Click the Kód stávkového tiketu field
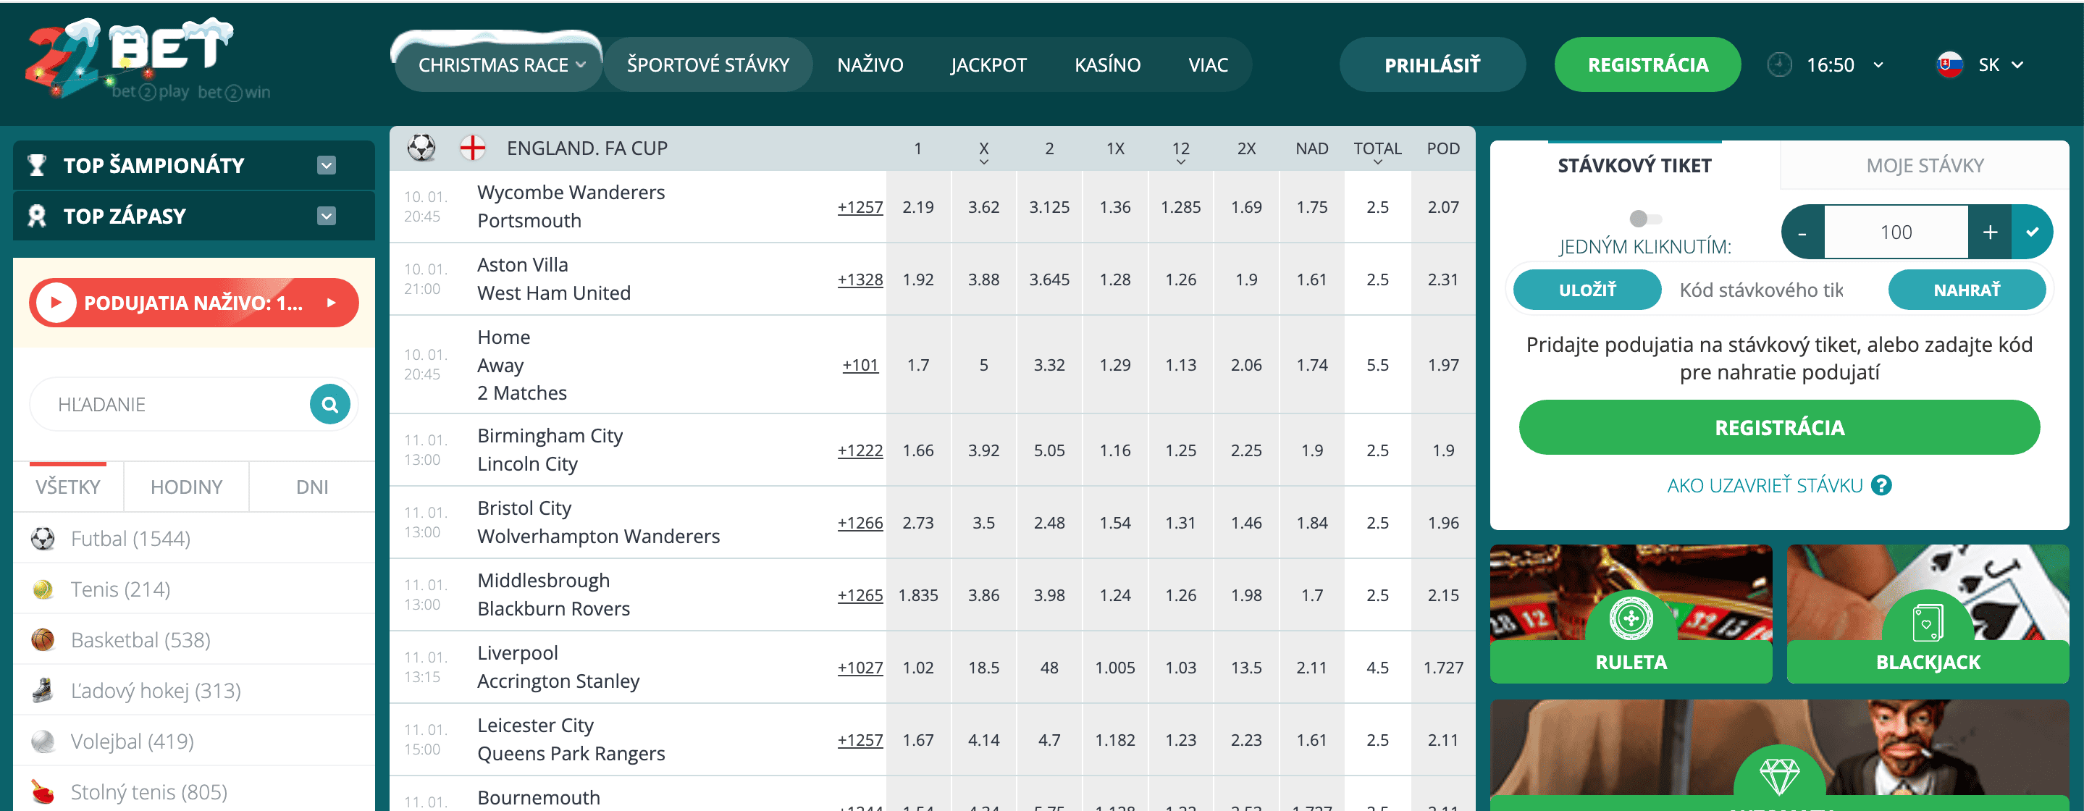The image size is (2084, 811). pyautogui.click(x=1774, y=290)
